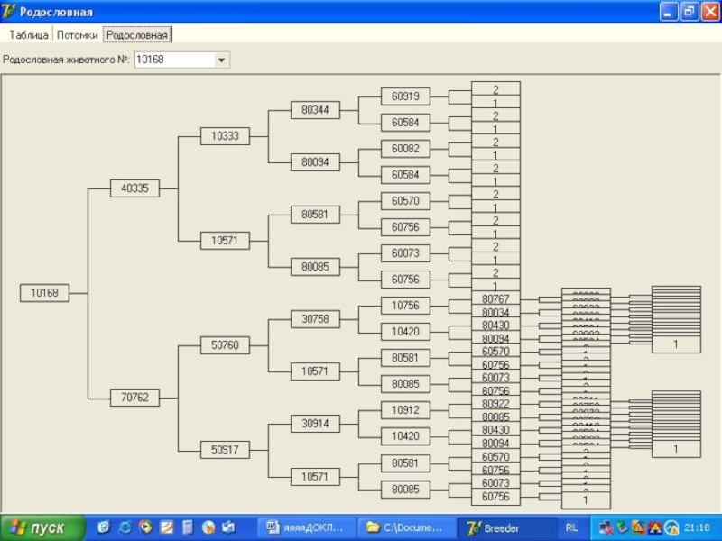
Task: Select the Родословная tab
Action: (x=137, y=35)
